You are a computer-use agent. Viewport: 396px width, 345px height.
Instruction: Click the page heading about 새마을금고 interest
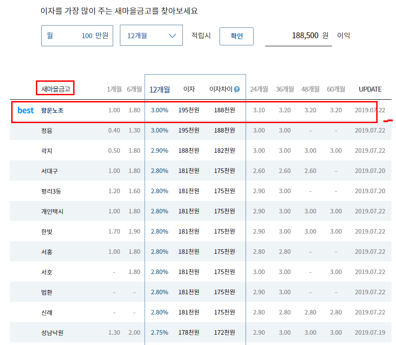(x=119, y=11)
